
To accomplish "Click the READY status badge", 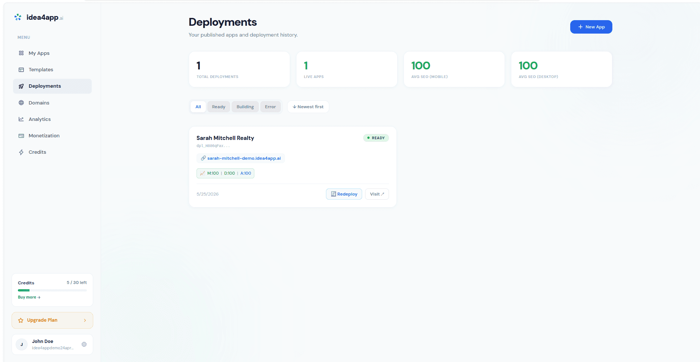I will (x=376, y=138).
